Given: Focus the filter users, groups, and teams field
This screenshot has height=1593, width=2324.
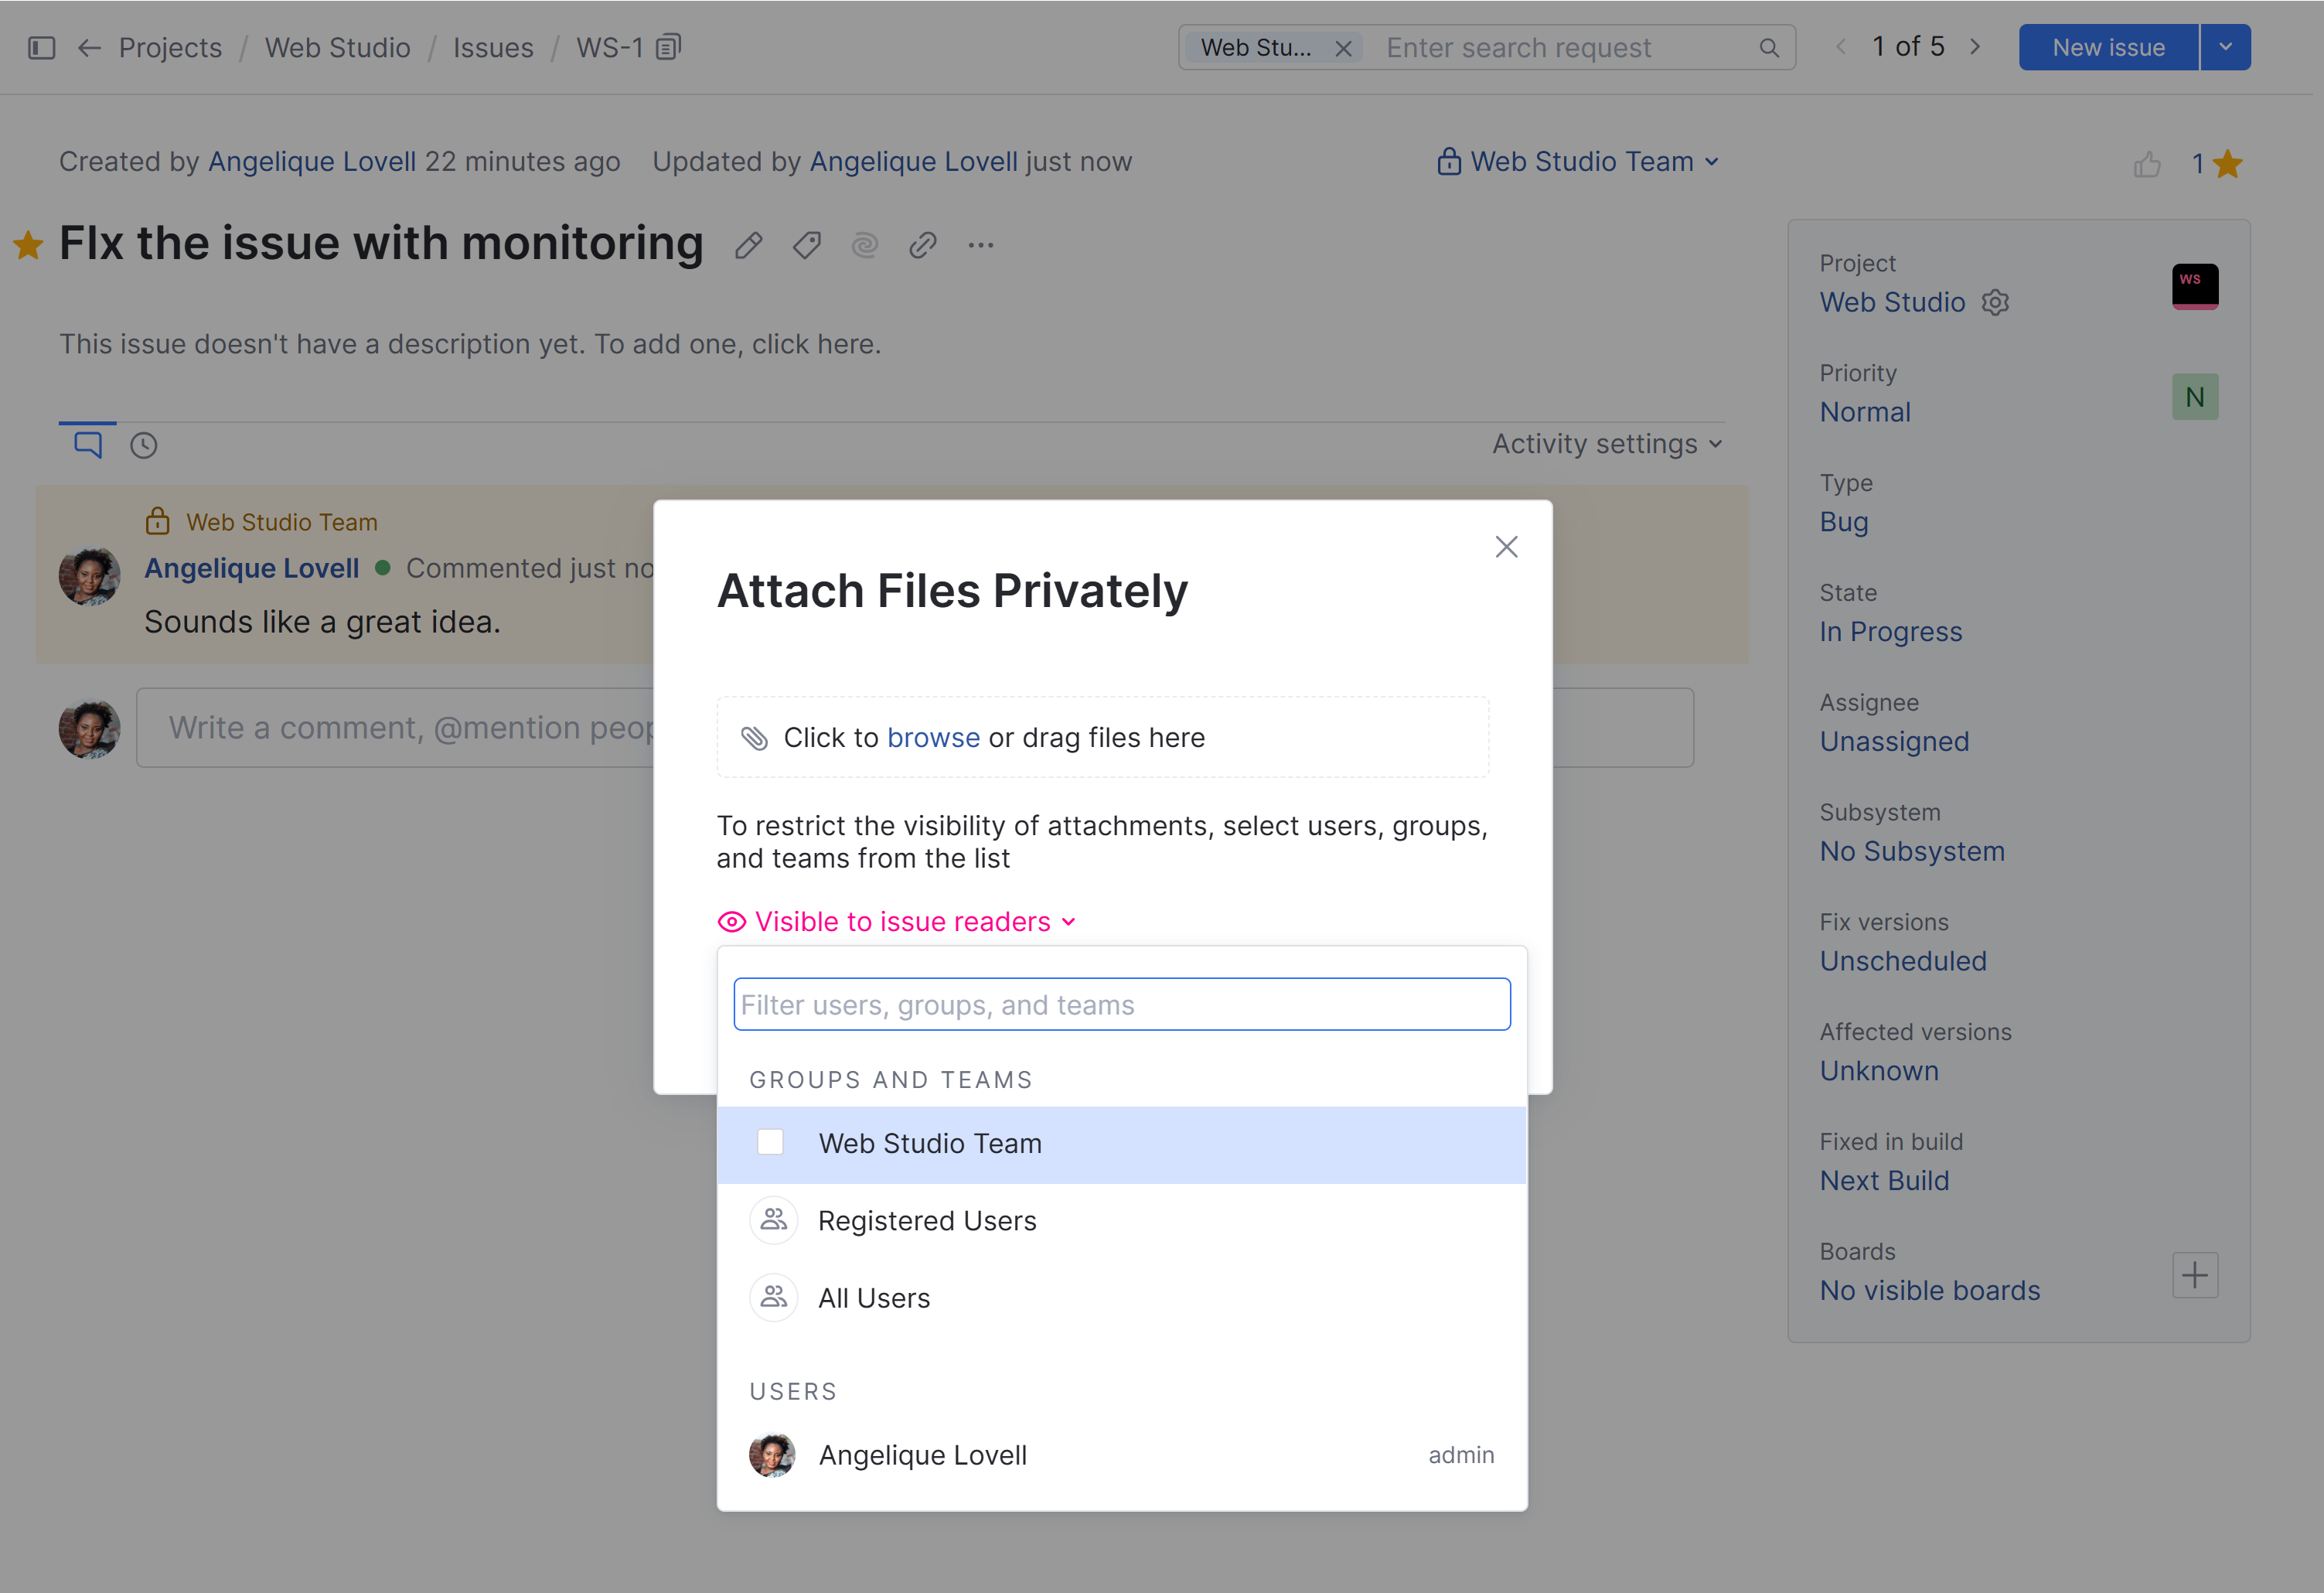Looking at the screenshot, I should coord(1120,1004).
